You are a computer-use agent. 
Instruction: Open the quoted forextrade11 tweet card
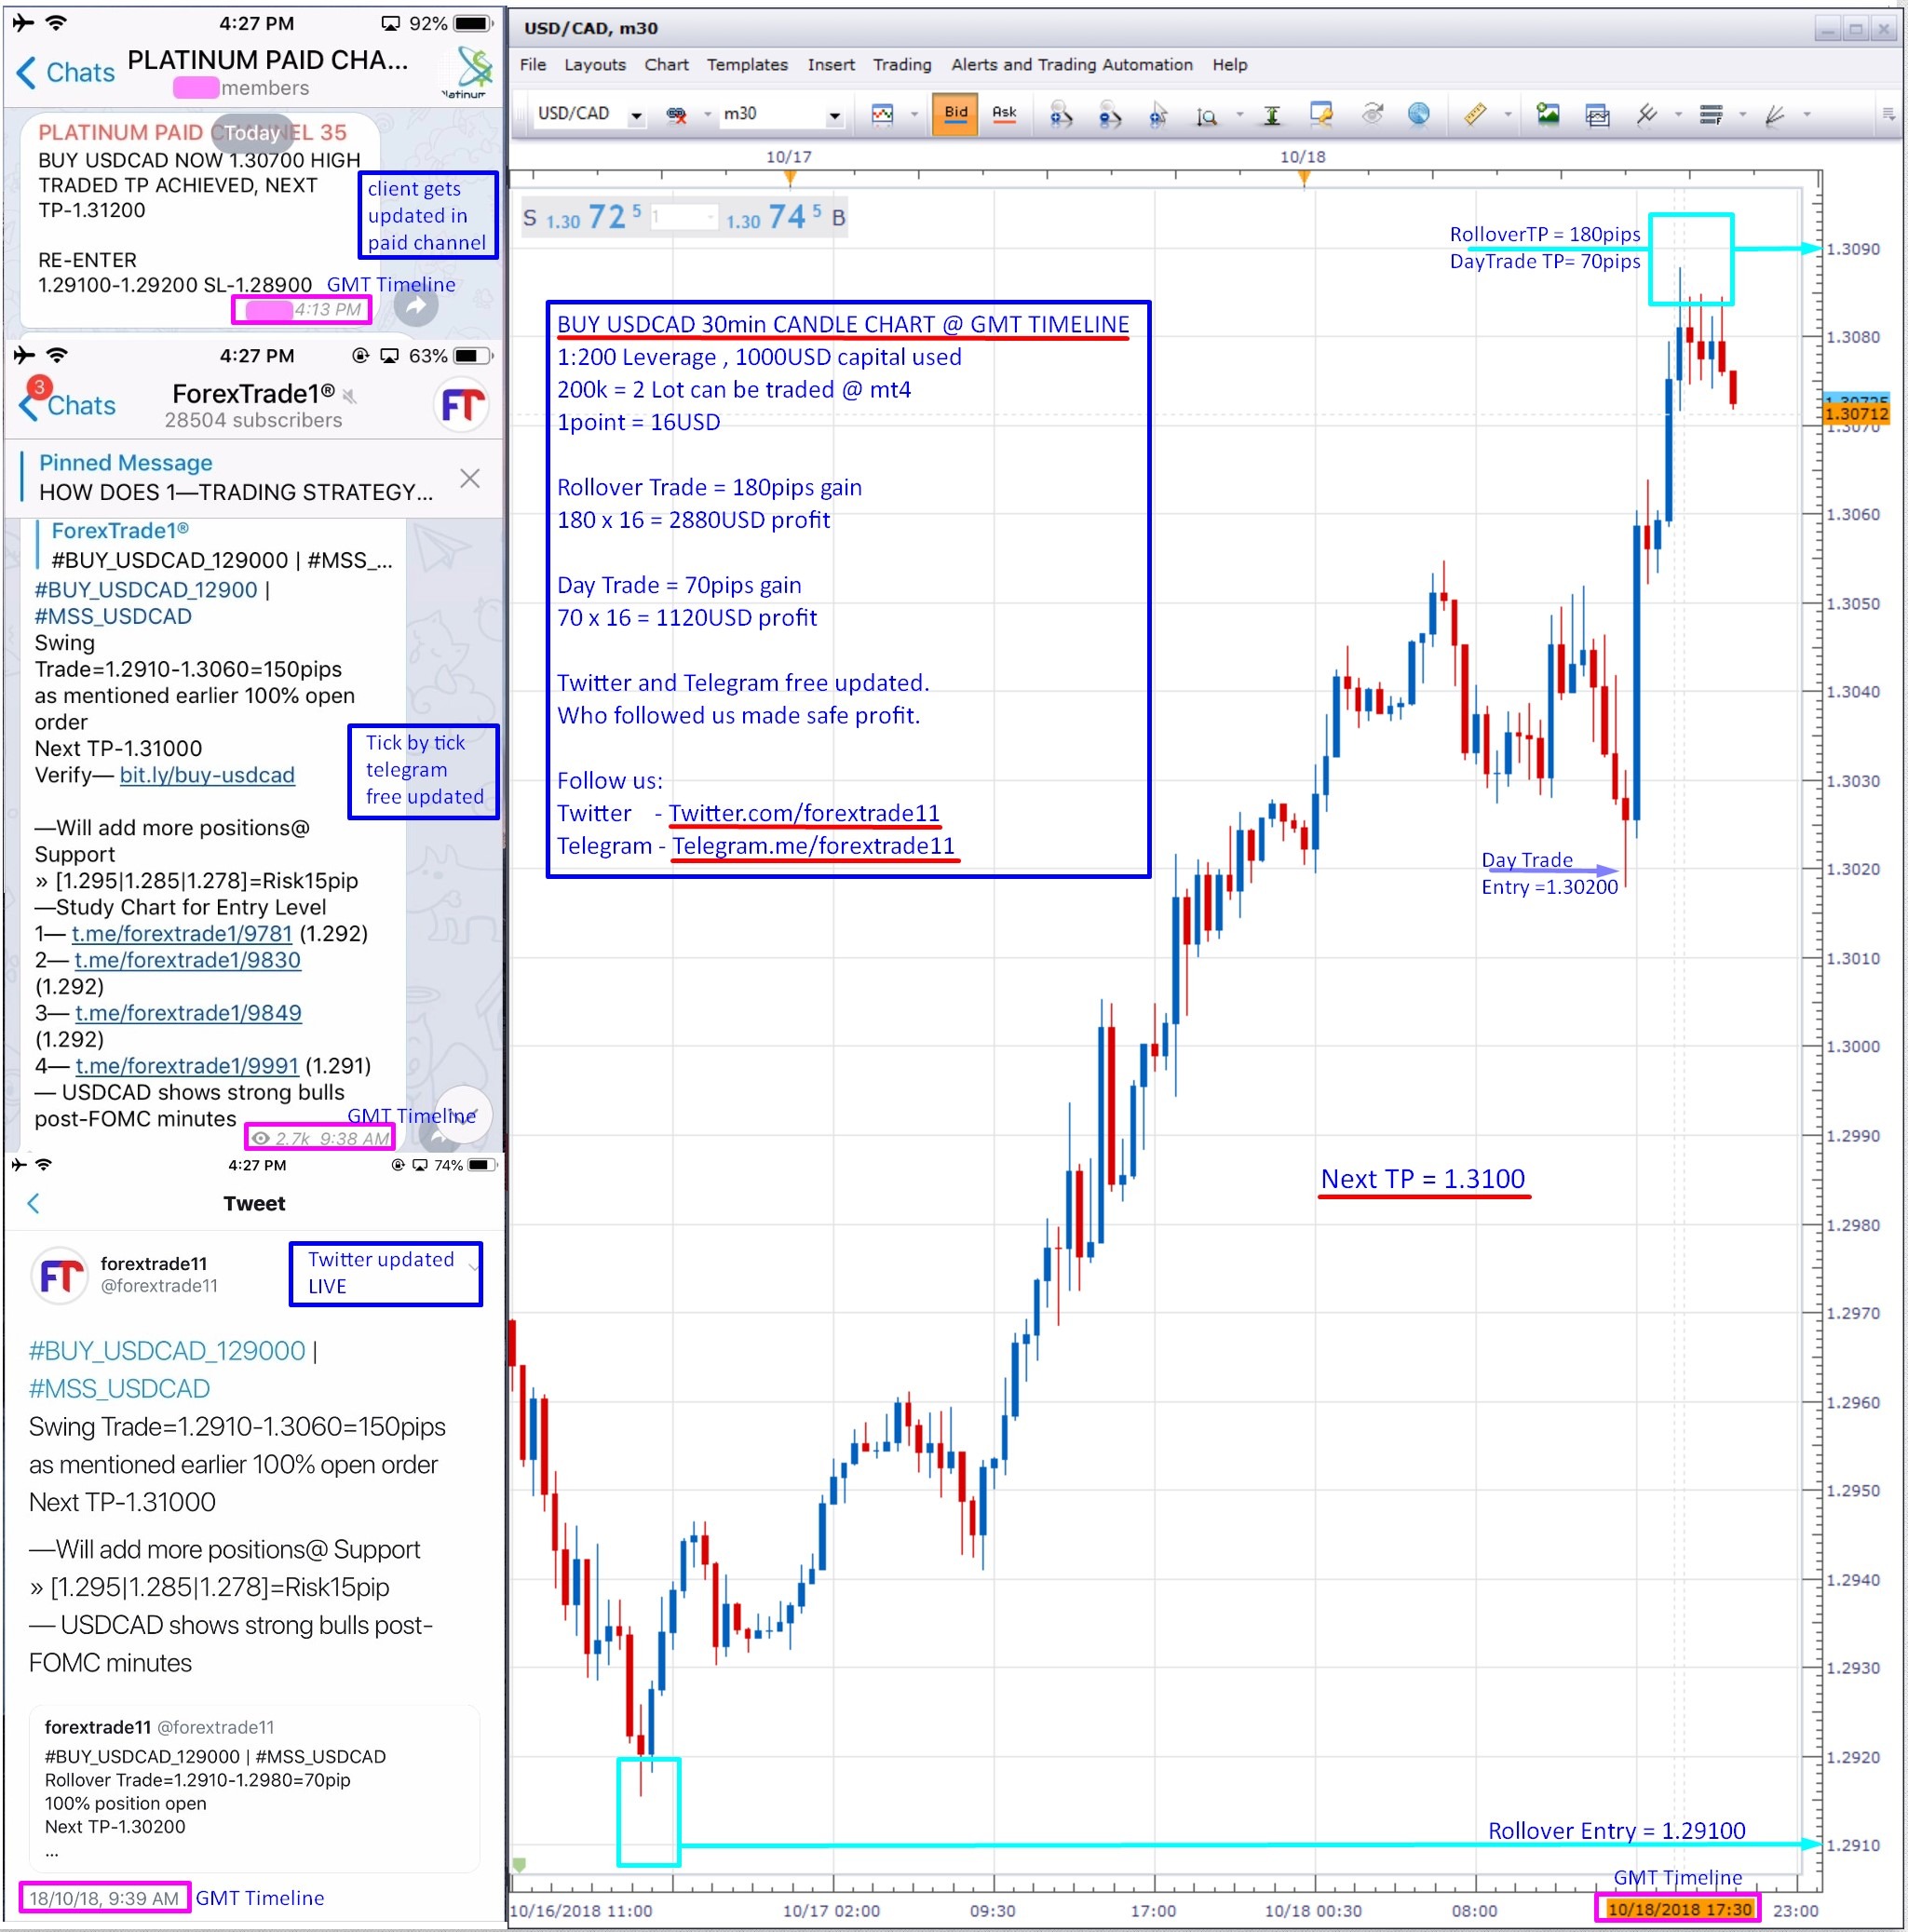click(x=254, y=1790)
